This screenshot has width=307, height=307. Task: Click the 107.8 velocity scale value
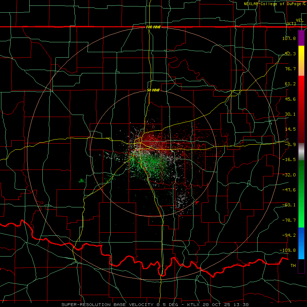click(289, 38)
